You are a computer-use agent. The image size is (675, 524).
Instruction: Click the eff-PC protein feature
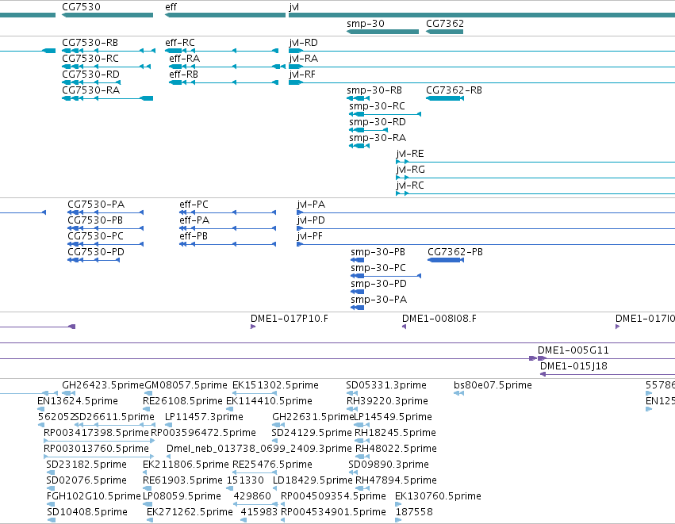(228, 212)
